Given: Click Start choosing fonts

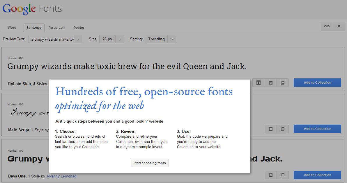Looking at the screenshot, I should pyautogui.click(x=149, y=163).
